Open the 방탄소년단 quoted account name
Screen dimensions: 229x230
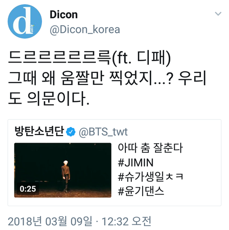39,131
